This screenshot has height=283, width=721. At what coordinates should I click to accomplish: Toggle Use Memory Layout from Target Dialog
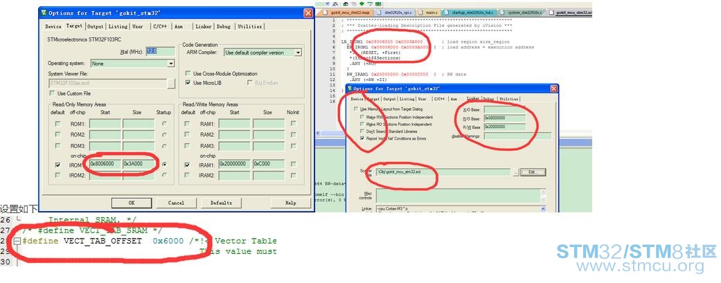[x=357, y=109]
